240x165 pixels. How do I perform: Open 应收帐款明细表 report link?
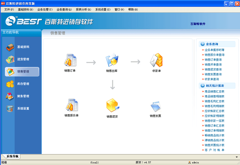tap(214, 116)
